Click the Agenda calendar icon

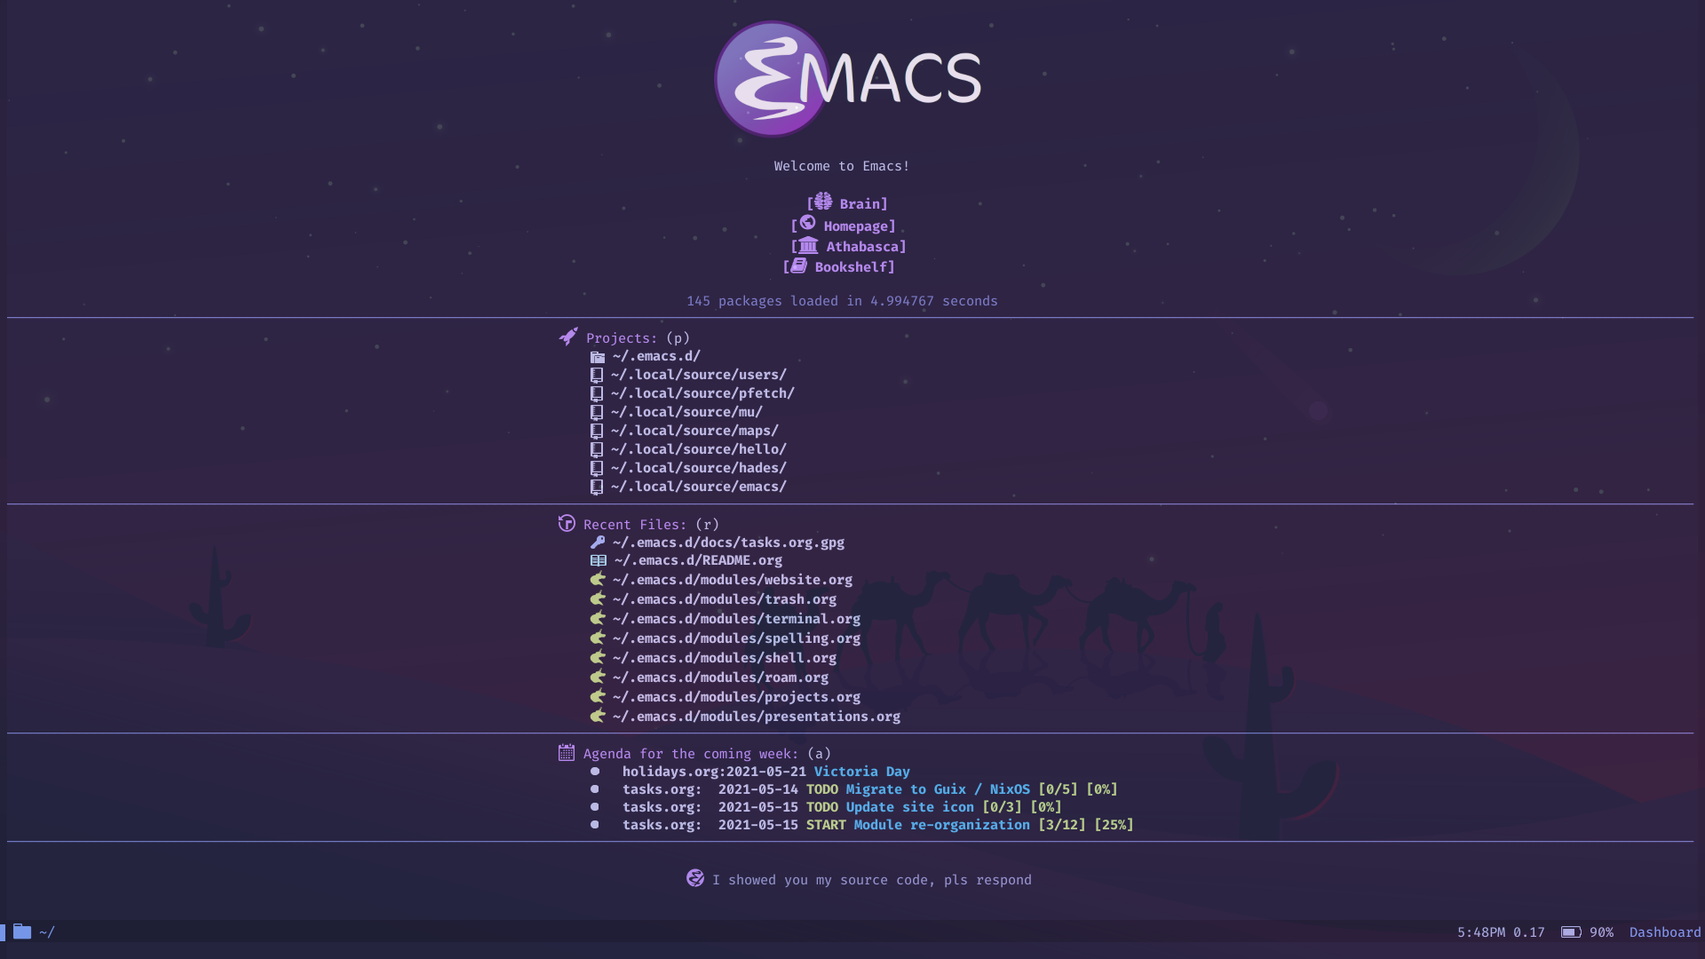click(x=566, y=753)
